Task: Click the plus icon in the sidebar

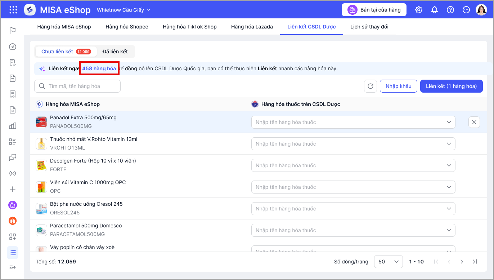Action: (13, 189)
